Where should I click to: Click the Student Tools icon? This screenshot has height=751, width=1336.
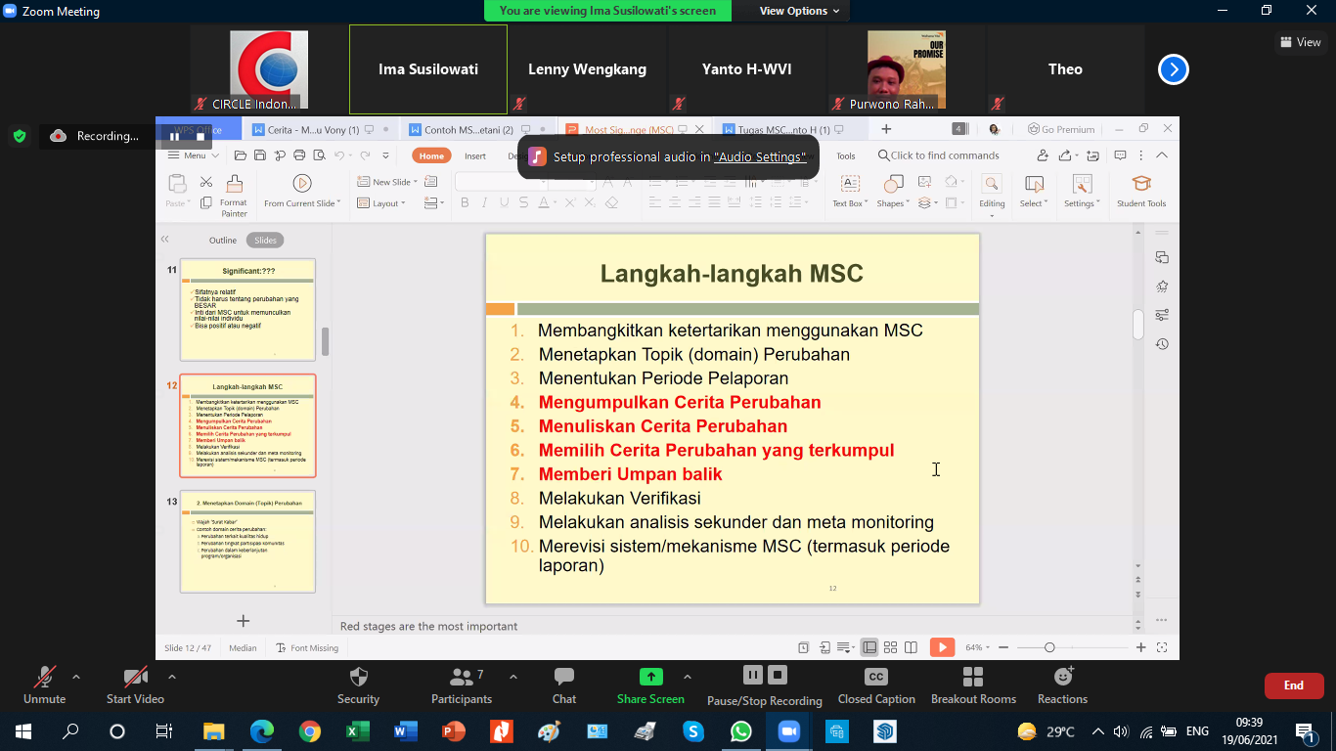[x=1141, y=184]
